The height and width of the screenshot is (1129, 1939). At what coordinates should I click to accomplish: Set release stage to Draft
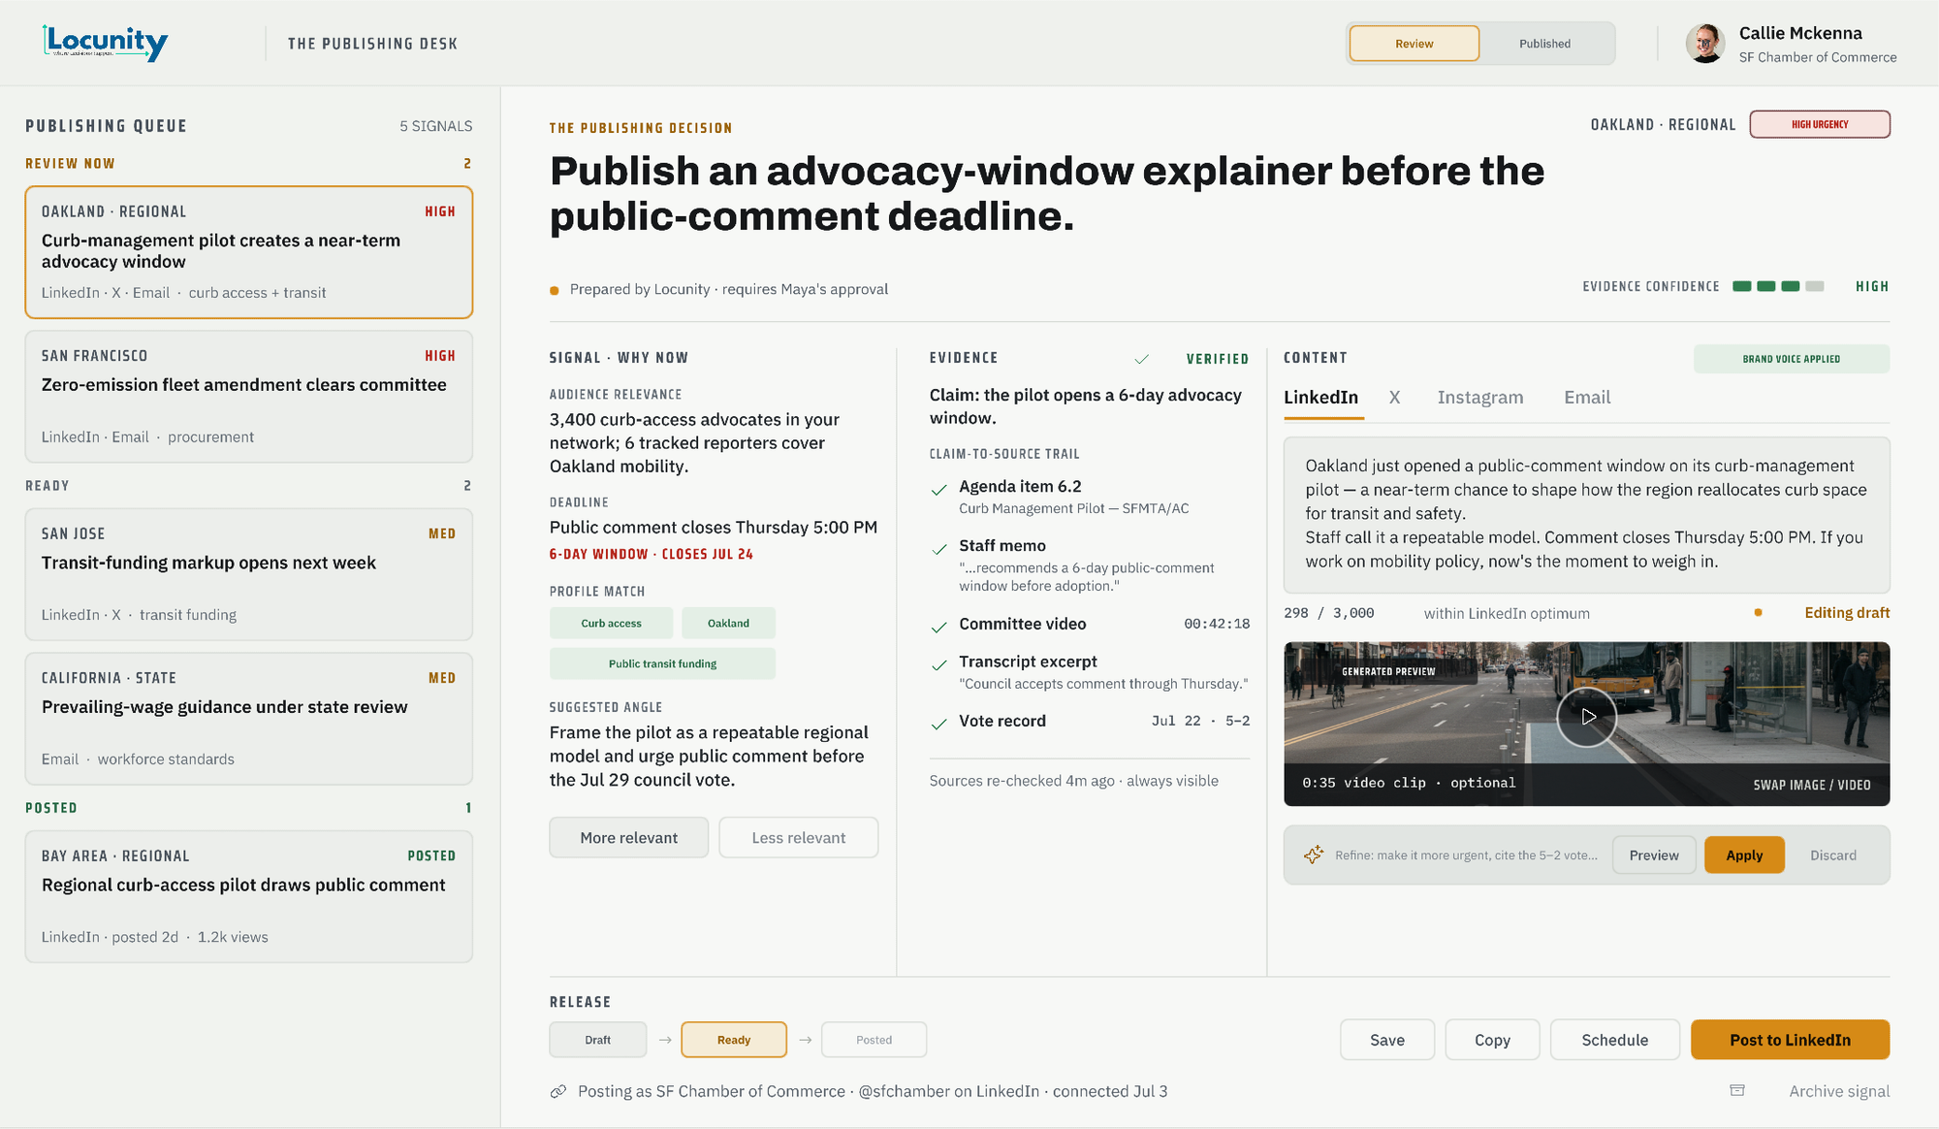[x=597, y=1040]
